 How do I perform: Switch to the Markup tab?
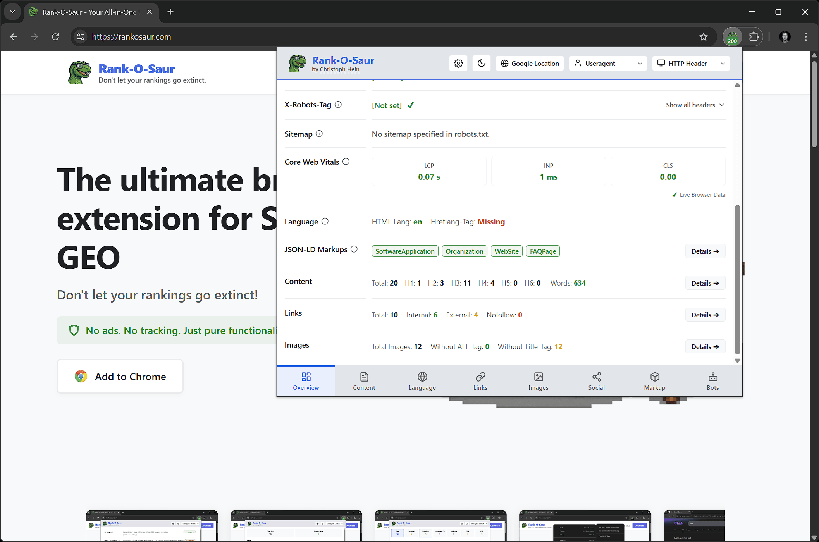click(654, 381)
